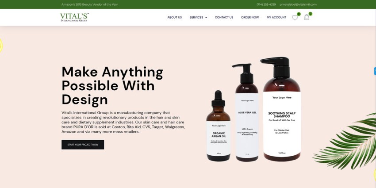
Task: Click the Vital's International Group logo
Action: 75,17
